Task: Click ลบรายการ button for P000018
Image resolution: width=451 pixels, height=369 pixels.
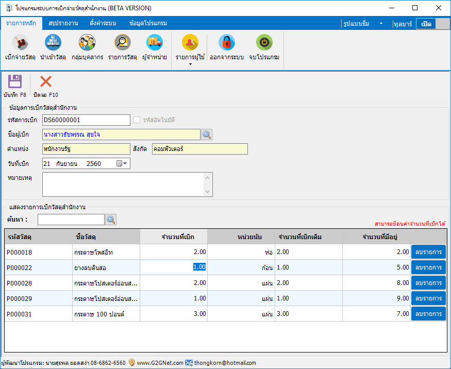Action: pyautogui.click(x=428, y=252)
